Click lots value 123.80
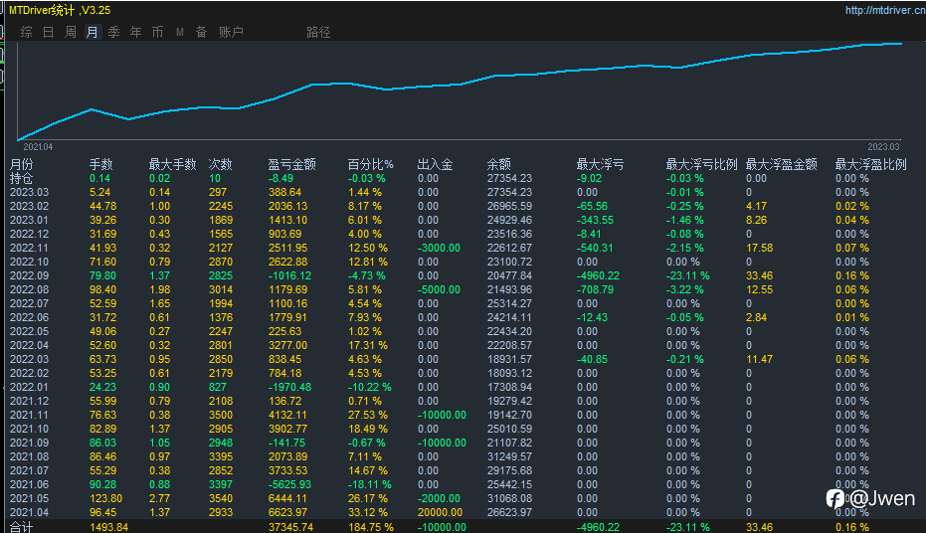Image resolution: width=926 pixels, height=533 pixels. pos(106,499)
